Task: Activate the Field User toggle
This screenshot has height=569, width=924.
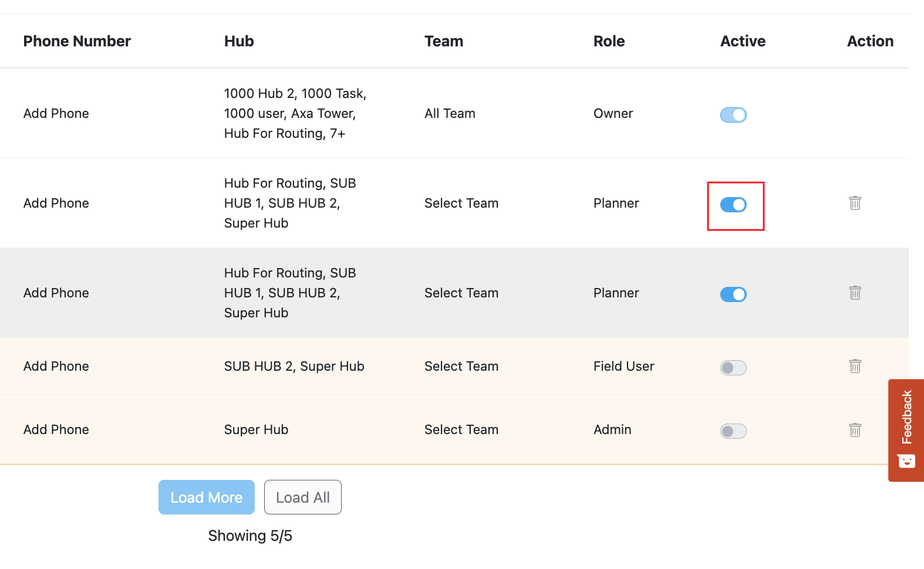Action: (x=733, y=368)
